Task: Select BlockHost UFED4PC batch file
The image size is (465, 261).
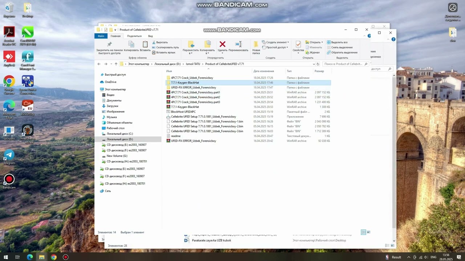Action: (183, 112)
